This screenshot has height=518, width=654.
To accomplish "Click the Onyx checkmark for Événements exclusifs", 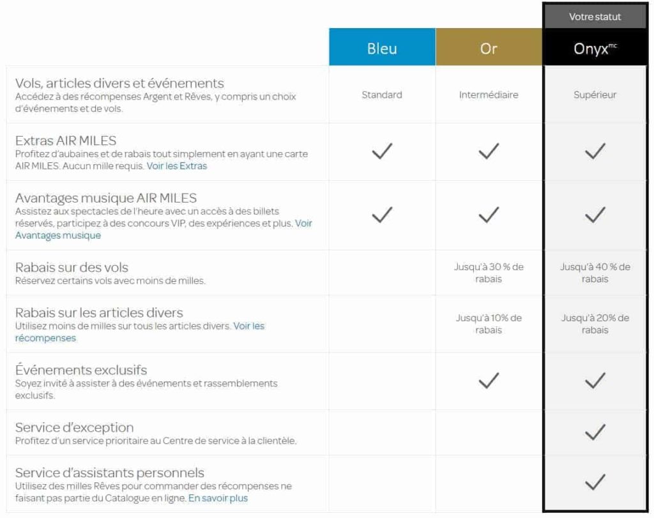I will (595, 381).
